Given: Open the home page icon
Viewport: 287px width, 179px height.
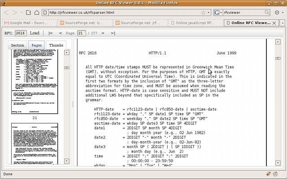Looking at the screenshot, I should point(37,13).
